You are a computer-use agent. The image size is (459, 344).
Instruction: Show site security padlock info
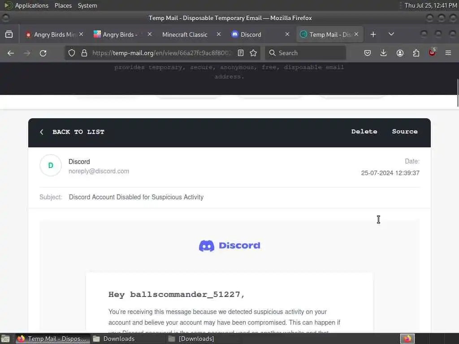point(84,53)
